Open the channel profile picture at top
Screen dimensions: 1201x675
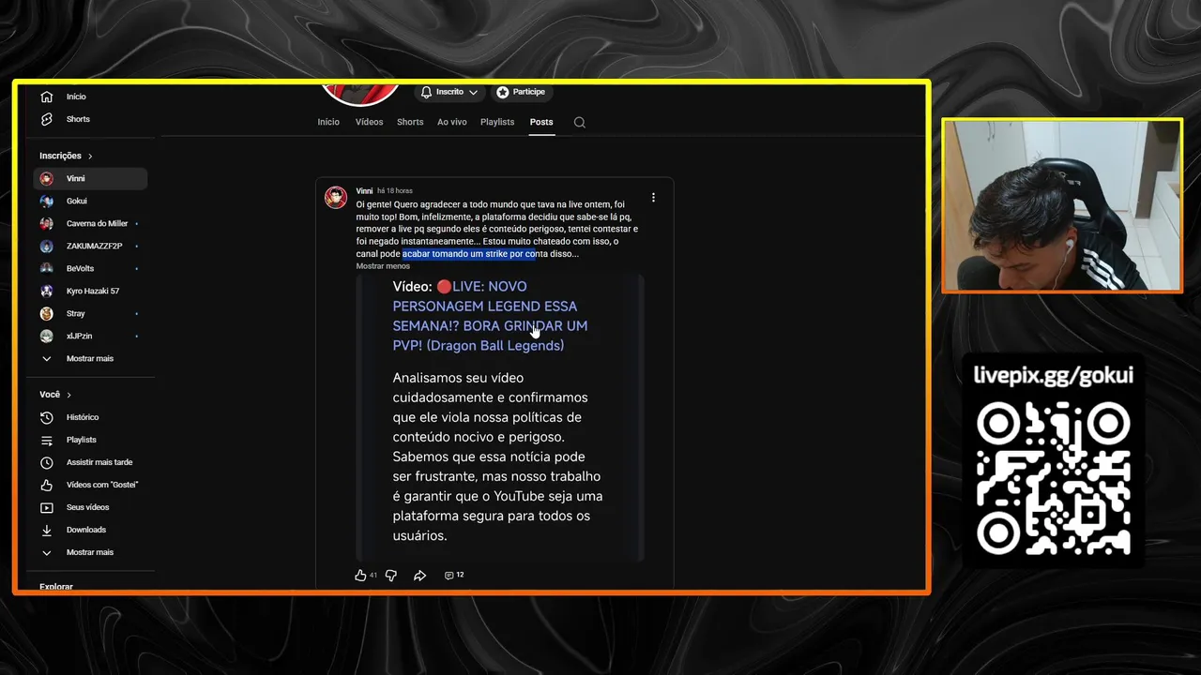coord(361,94)
